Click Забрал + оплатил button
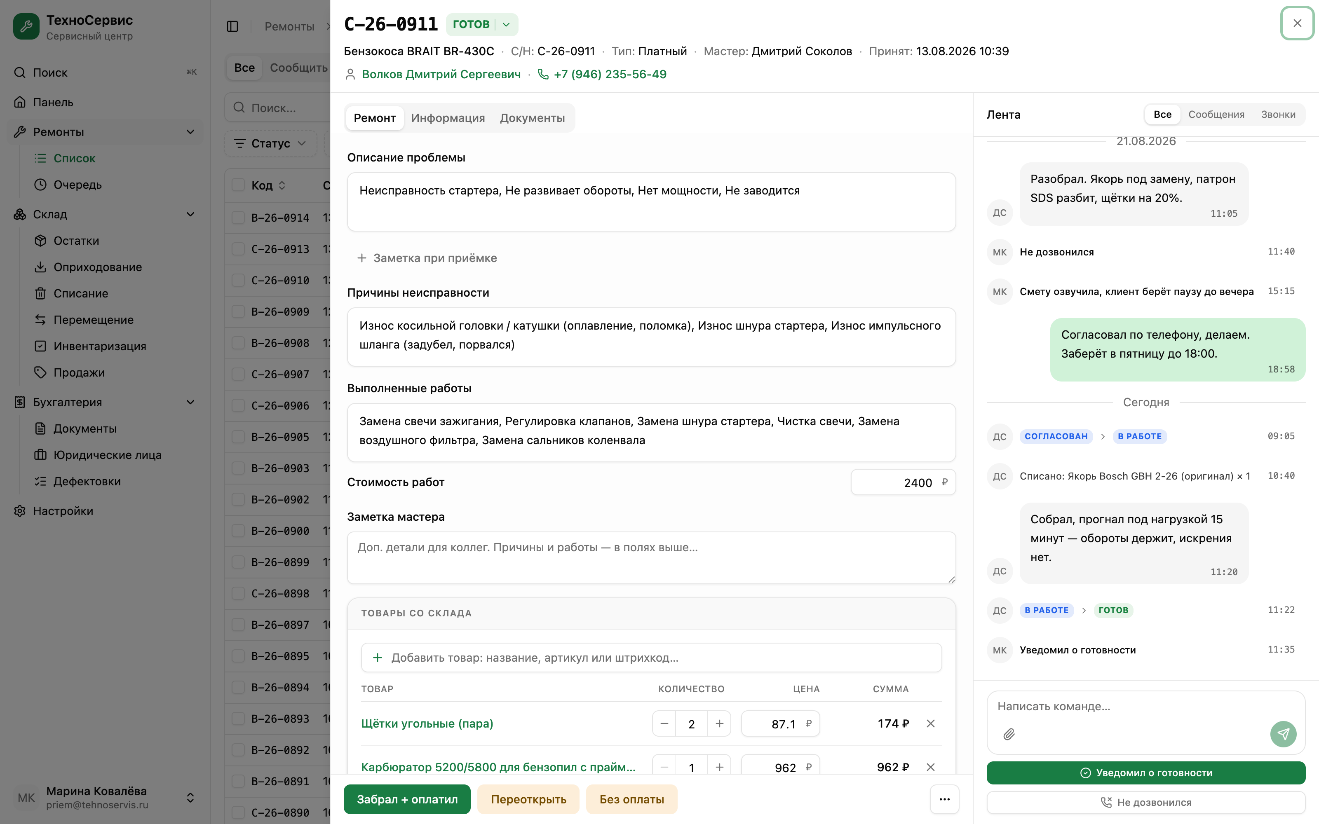 [x=407, y=799]
